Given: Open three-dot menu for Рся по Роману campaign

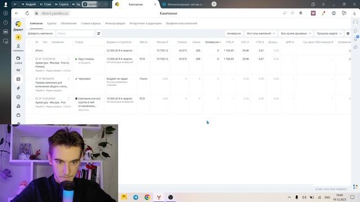Looking at the screenshot, I should point(69,59).
